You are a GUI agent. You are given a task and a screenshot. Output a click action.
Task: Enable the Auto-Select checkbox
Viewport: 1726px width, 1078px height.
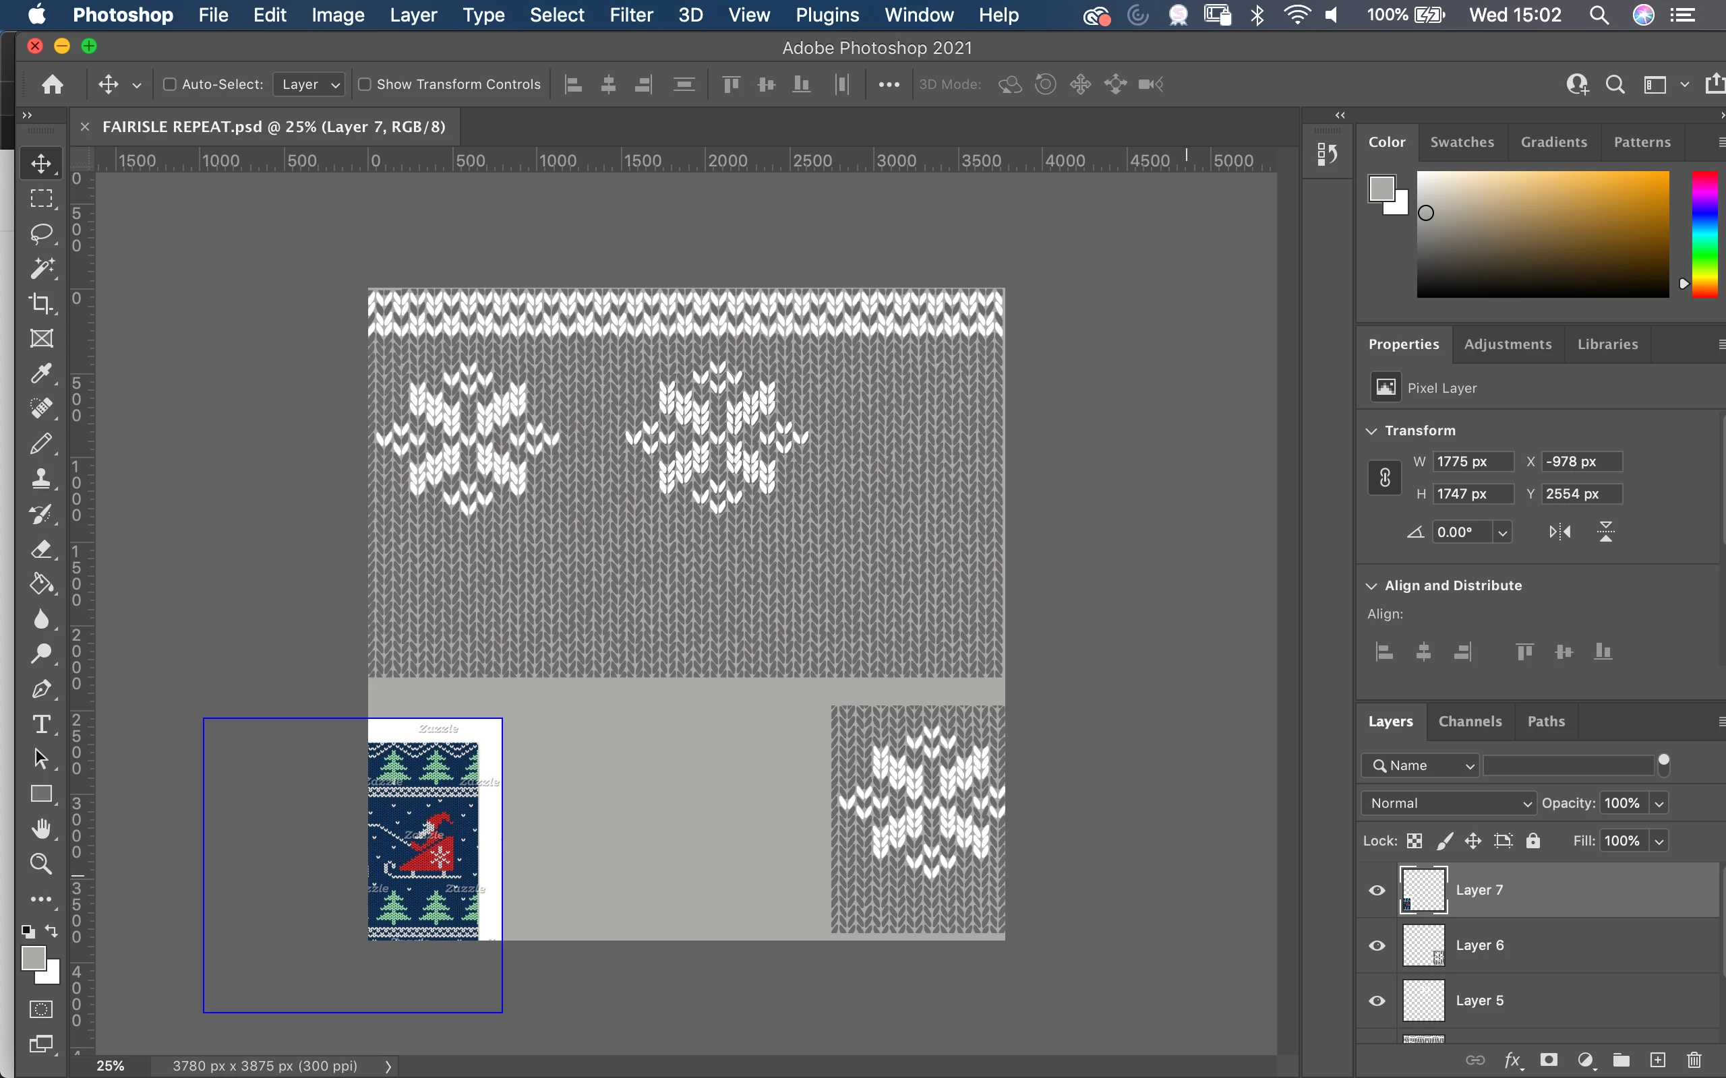[x=170, y=84]
